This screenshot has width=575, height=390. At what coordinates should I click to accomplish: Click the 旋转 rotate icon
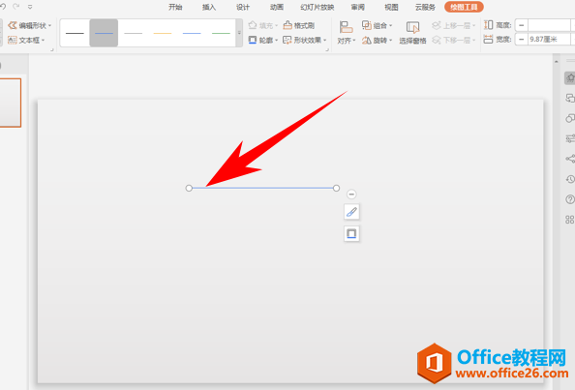[x=366, y=40]
